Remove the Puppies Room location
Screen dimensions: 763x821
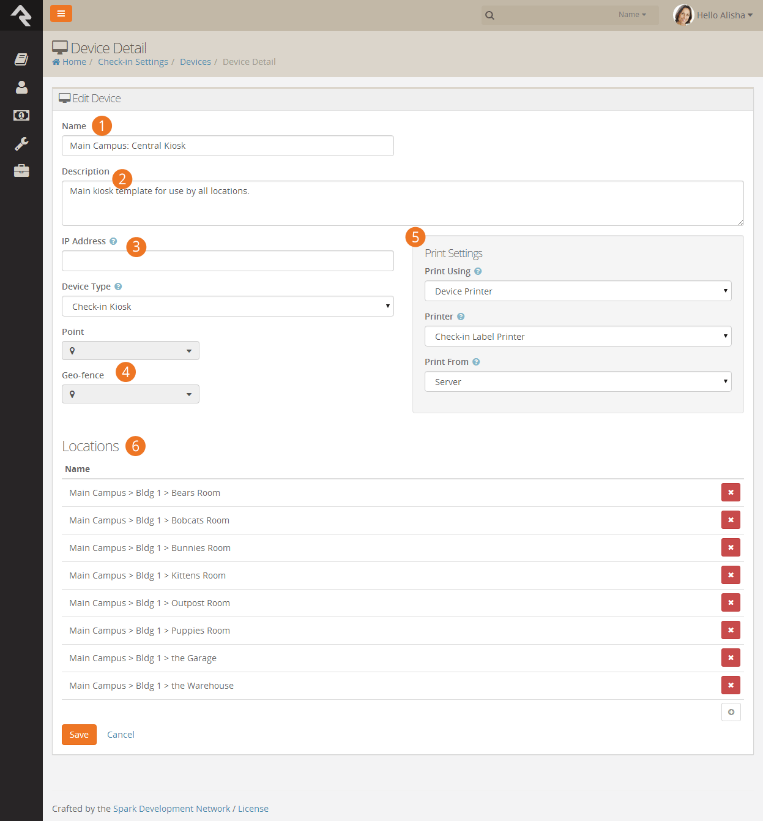click(x=731, y=630)
